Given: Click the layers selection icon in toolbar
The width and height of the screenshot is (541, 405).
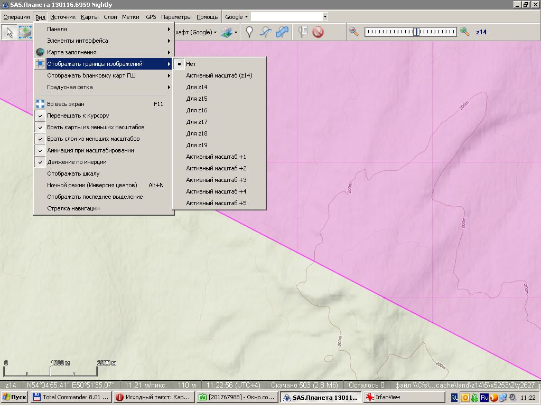Looking at the screenshot, I should 227,32.
